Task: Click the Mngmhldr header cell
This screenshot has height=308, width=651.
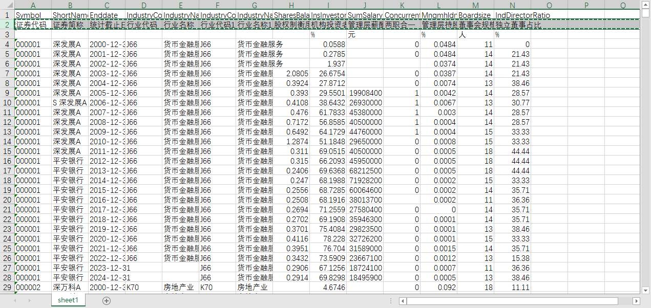Action: [438, 15]
